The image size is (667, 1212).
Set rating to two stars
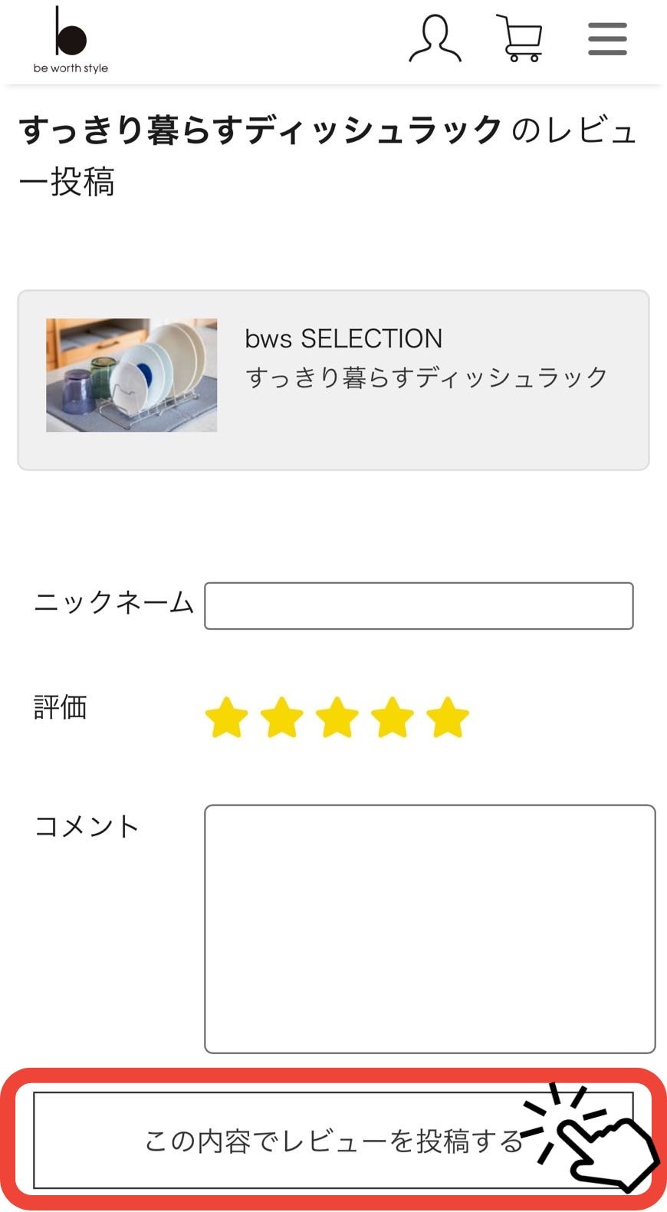coord(281,718)
